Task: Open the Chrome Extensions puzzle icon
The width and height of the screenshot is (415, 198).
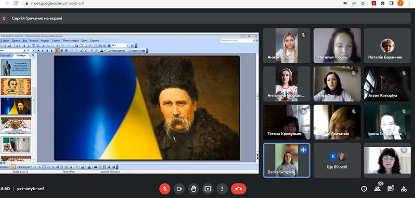Action: click(x=382, y=3)
